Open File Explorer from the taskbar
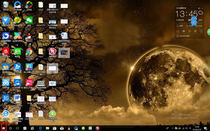Viewport: 210px width, 131px height. pyautogui.click(x=47, y=128)
